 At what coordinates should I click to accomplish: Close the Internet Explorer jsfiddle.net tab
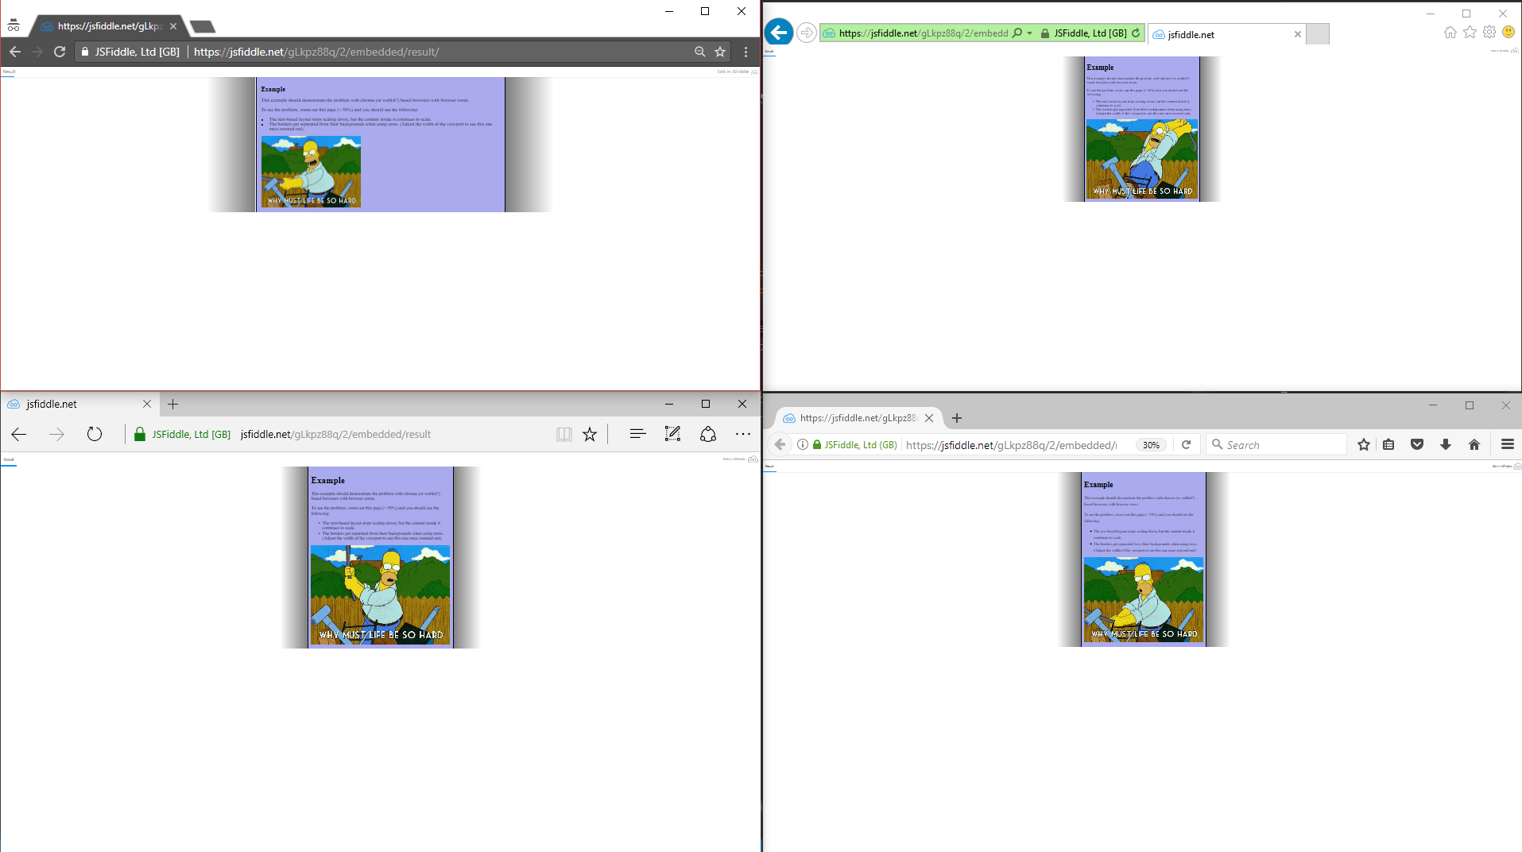(x=1298, y=34)
